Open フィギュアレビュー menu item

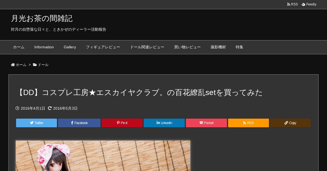[x=103, y=47]
